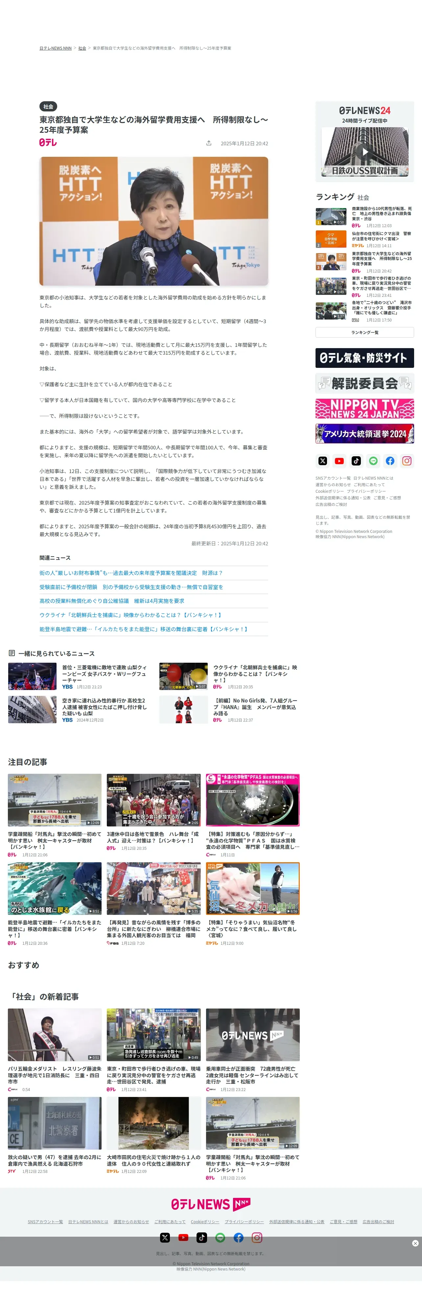The height and width of the screenshot is (1309, 422).
Task: Play the 日テレNEWS24 live stream video
Action: pyautogui.click(x=364, y=152)
